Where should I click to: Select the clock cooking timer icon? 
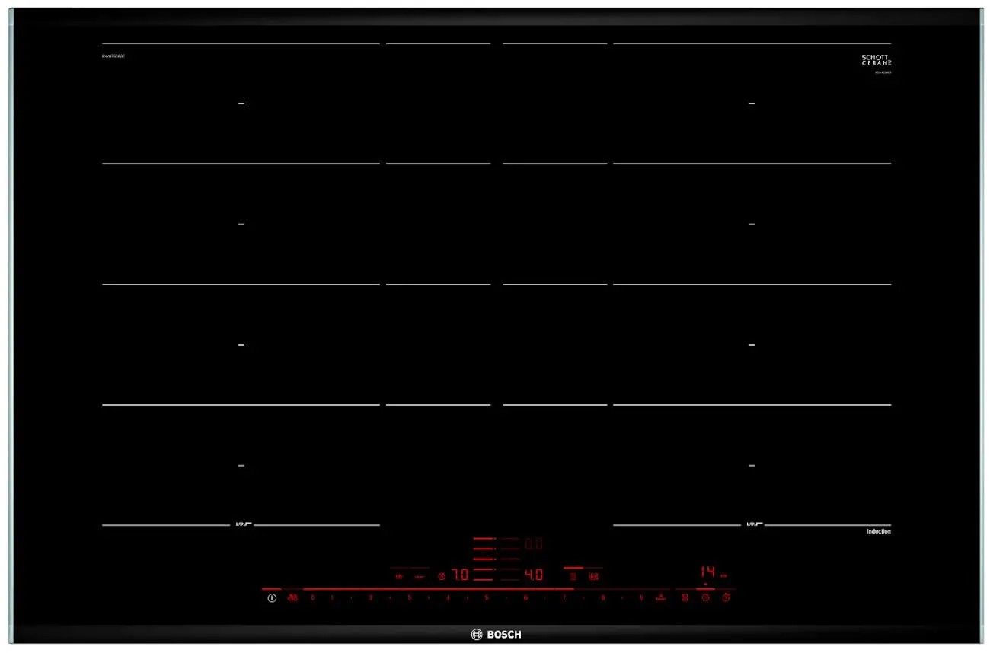click(706, 598)
